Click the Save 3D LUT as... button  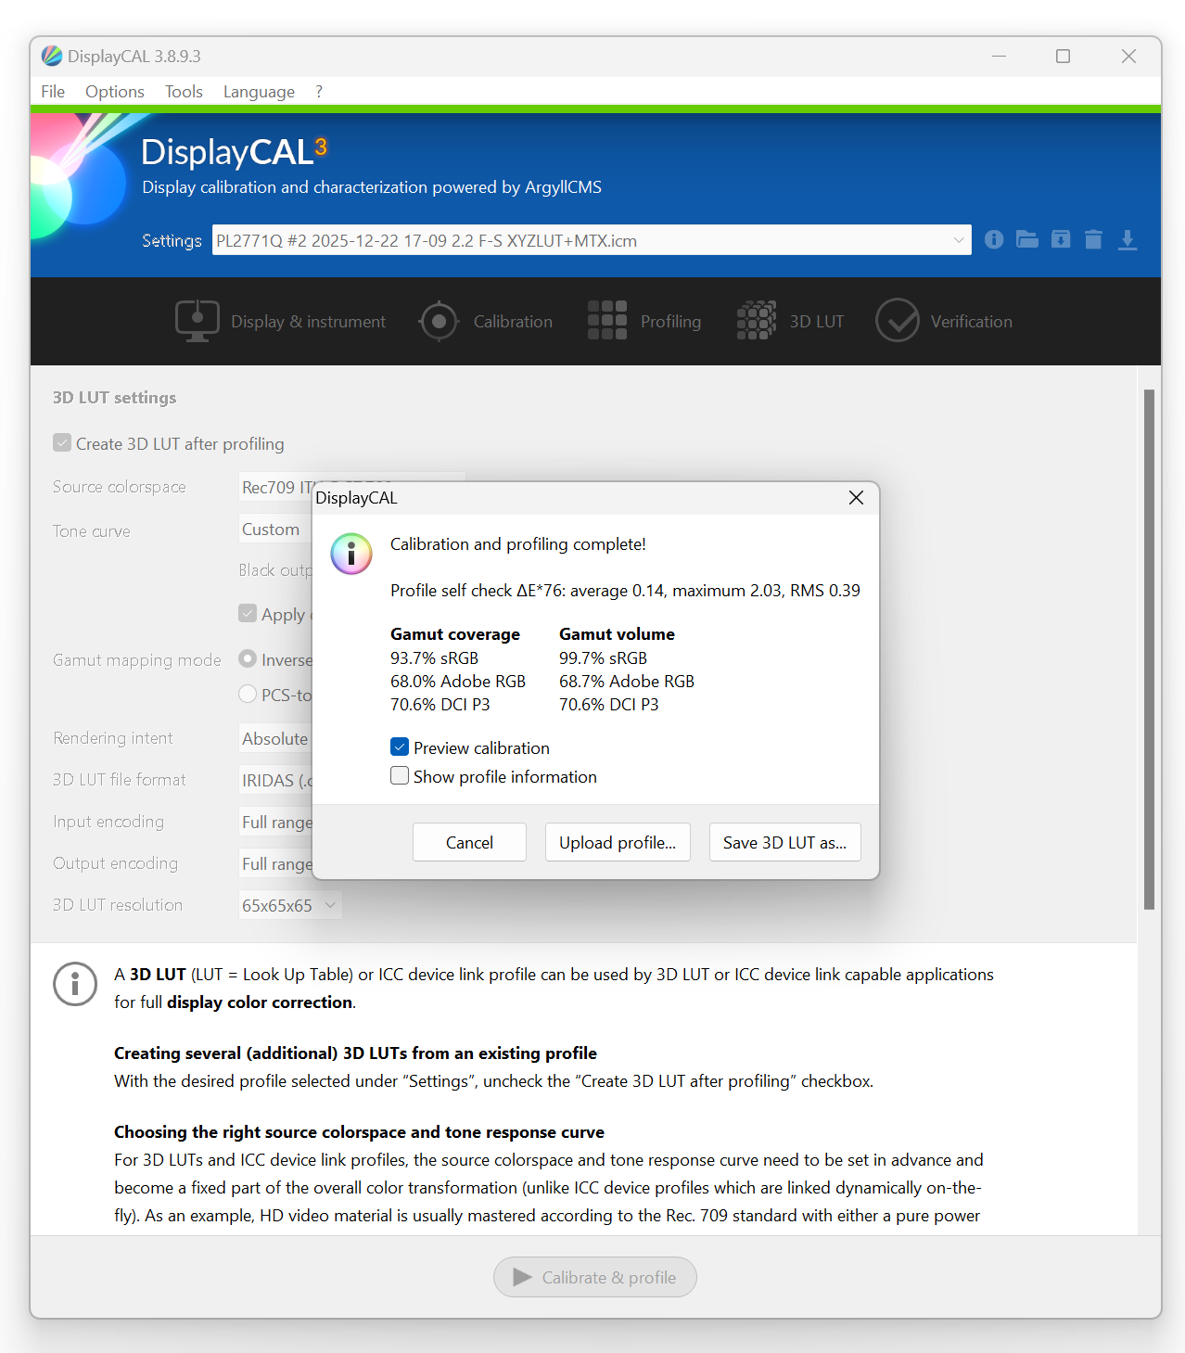(784, 842)
